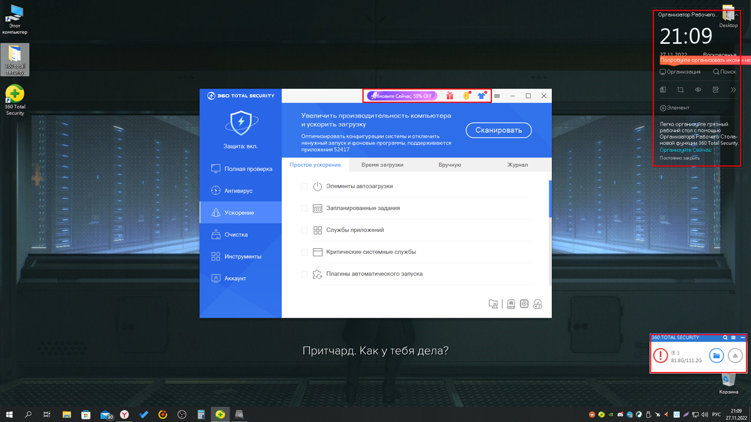Click the speedup list vertical scrollbar
Viewport: 751px width, 422px height.
[x=550, y=199]
